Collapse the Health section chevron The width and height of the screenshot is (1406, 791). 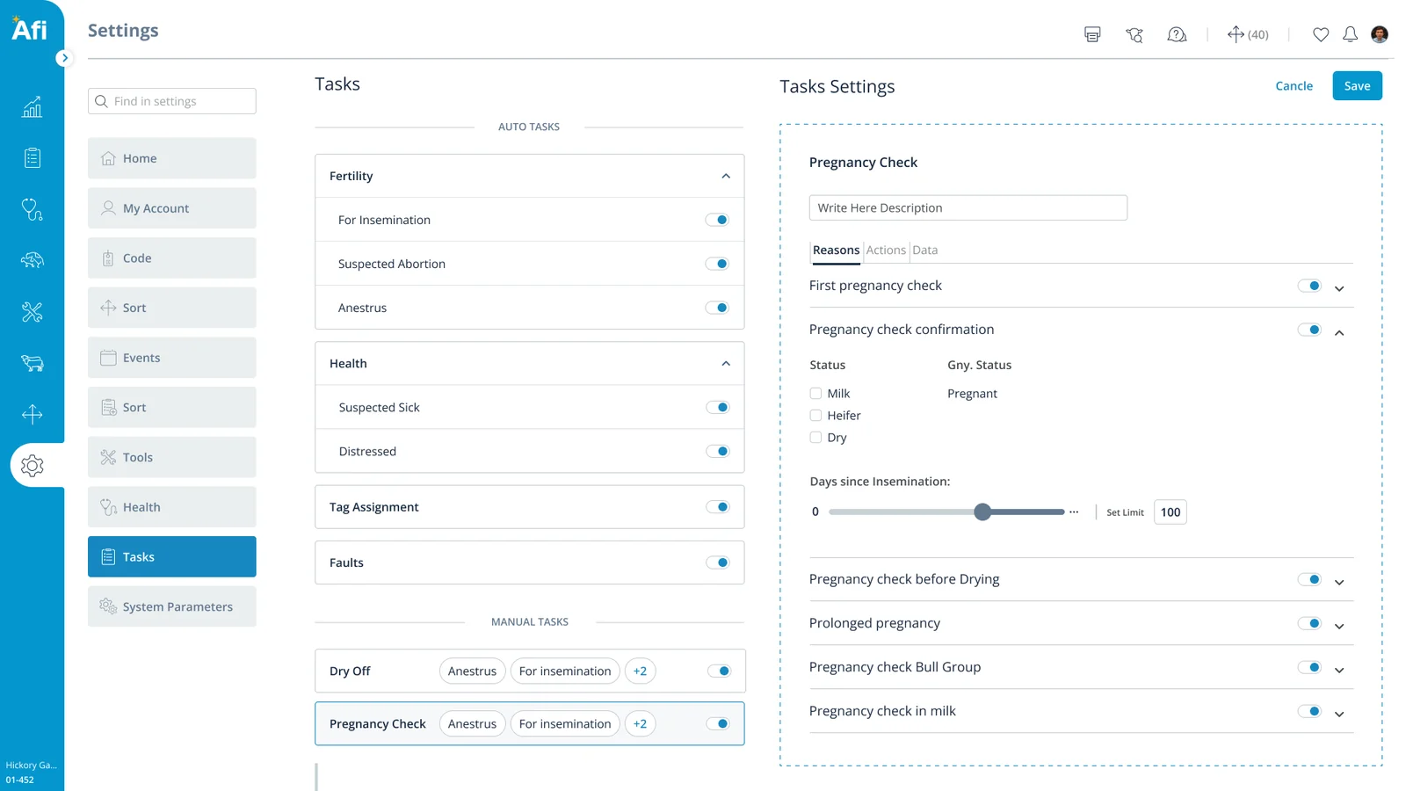(726, 364)
